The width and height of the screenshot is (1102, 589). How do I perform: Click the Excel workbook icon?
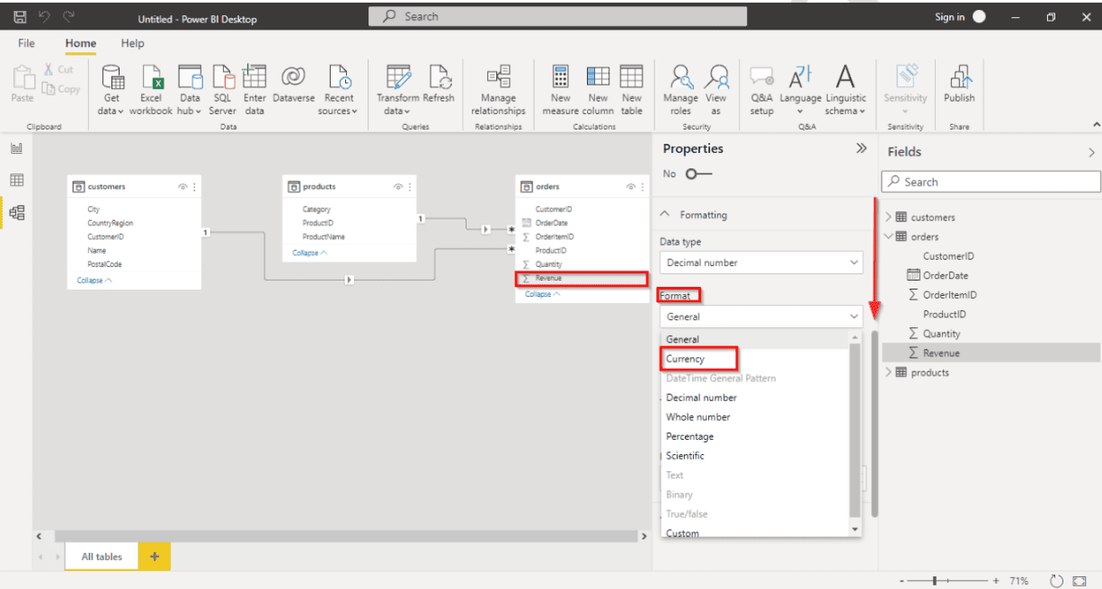150,79
